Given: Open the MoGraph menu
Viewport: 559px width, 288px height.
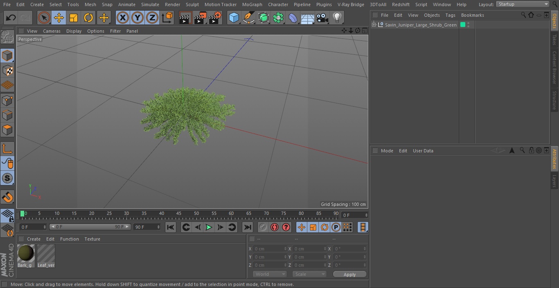Looking at the screenshot, I should (252, 4).
